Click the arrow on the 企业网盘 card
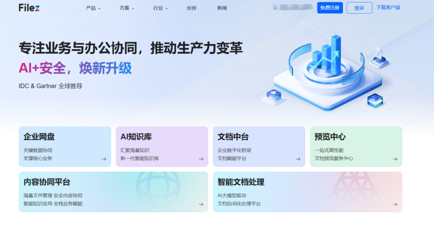This screenshot has height=243, width=434. click(x=104, y=159)
